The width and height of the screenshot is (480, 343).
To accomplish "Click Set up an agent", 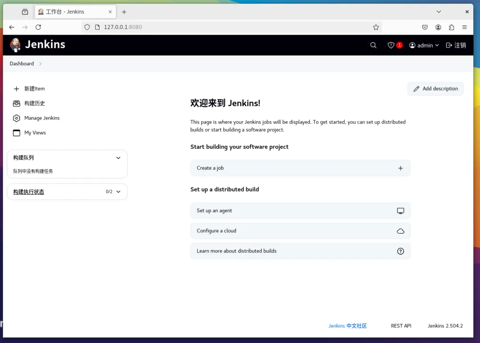I will [x=300, y=211].
